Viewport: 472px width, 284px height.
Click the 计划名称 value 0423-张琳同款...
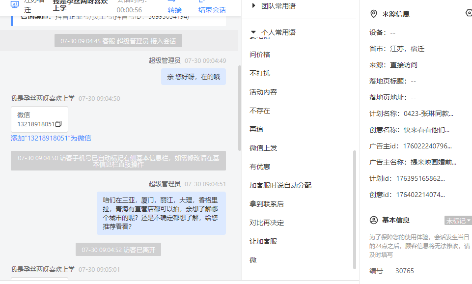coord(428,114)
